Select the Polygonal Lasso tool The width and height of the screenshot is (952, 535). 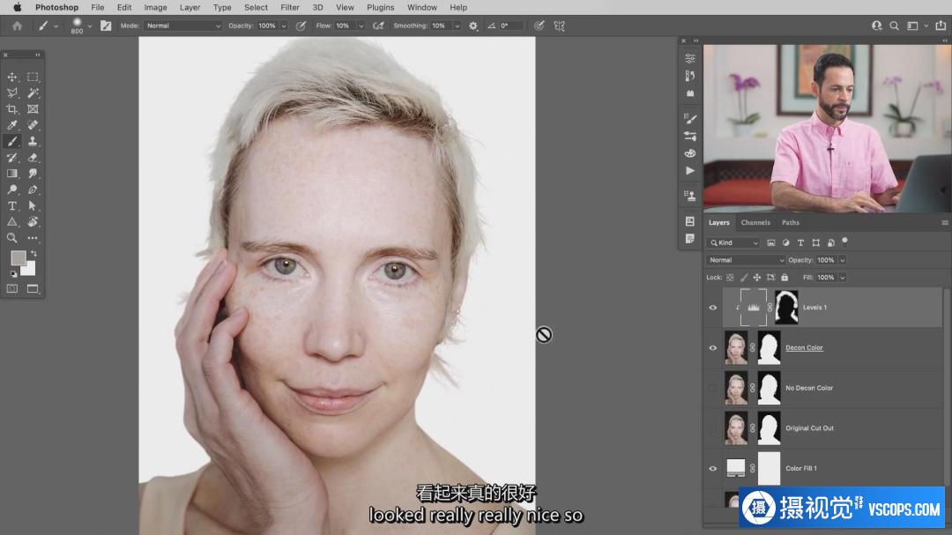coord(12,93)
